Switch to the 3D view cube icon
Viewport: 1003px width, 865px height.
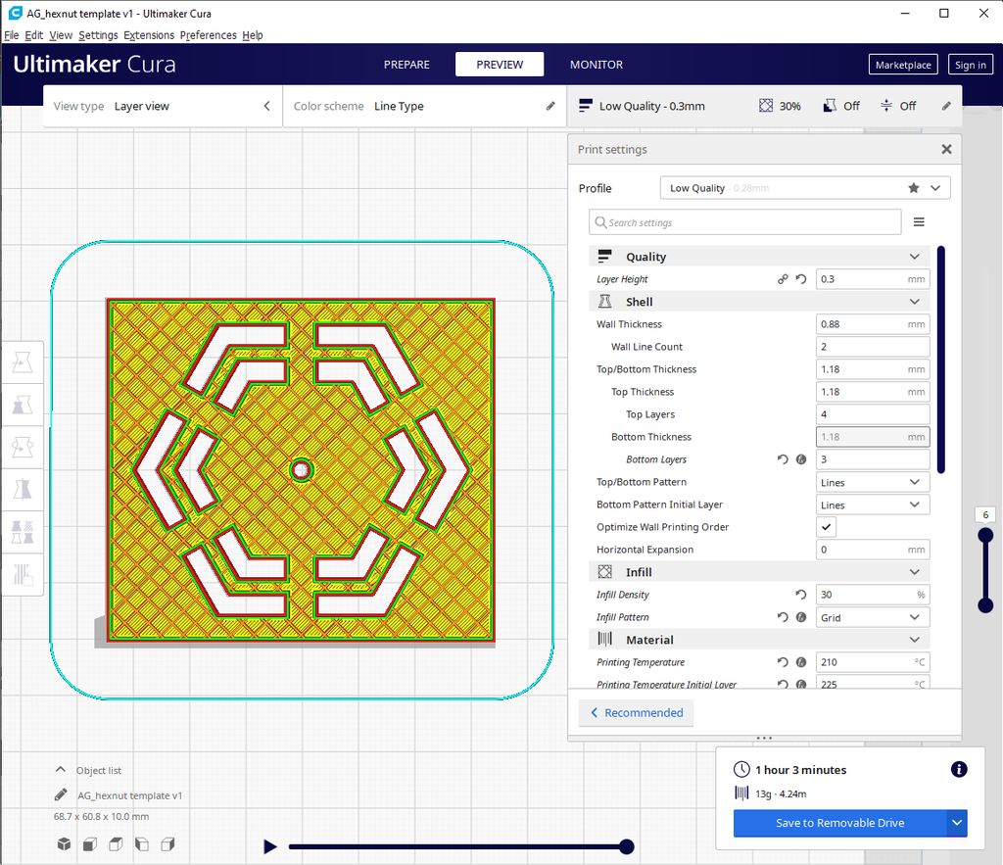tap(64, 843)
